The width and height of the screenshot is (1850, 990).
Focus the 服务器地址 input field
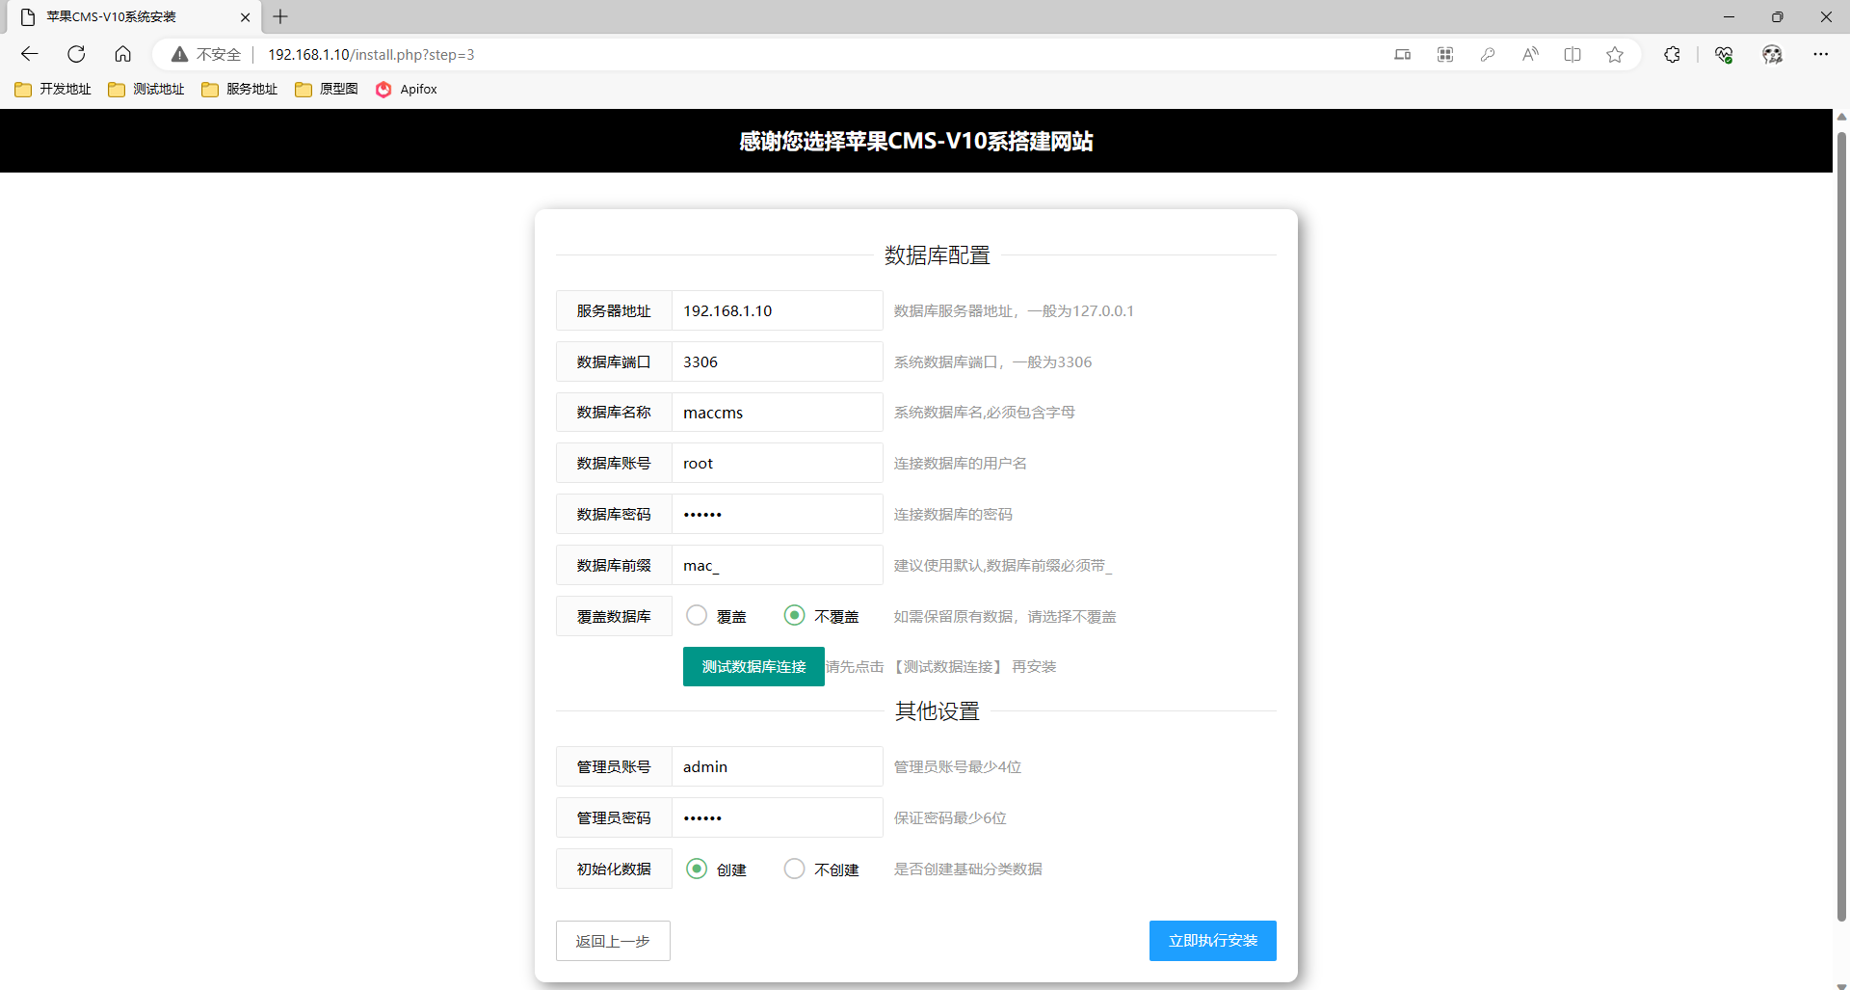(x=777, y=310)
